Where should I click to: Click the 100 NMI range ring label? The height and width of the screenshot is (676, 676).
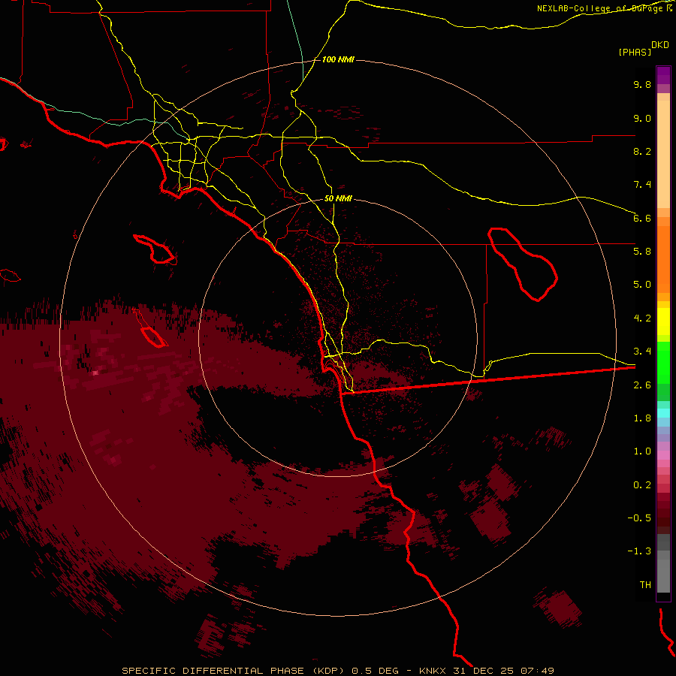(338, 59)
